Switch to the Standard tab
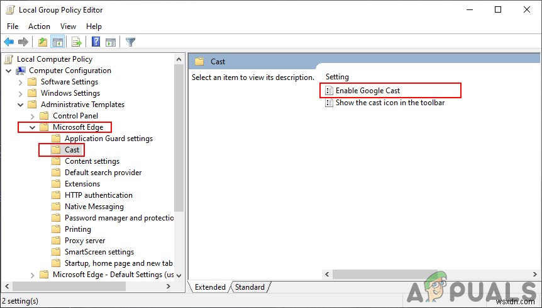 click(x=250, y=287)
